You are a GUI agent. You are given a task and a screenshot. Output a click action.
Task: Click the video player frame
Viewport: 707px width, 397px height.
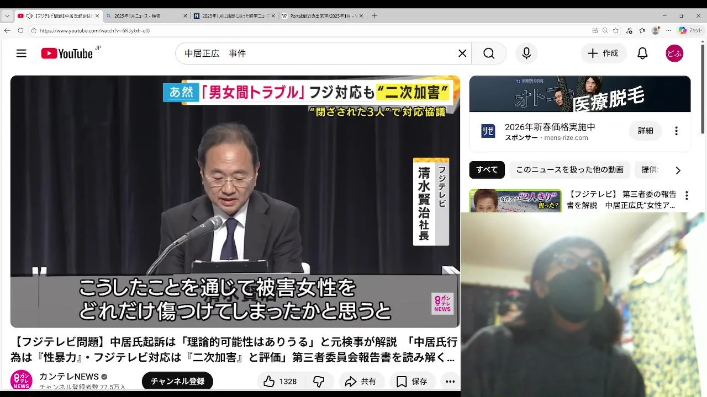point(235,202)
